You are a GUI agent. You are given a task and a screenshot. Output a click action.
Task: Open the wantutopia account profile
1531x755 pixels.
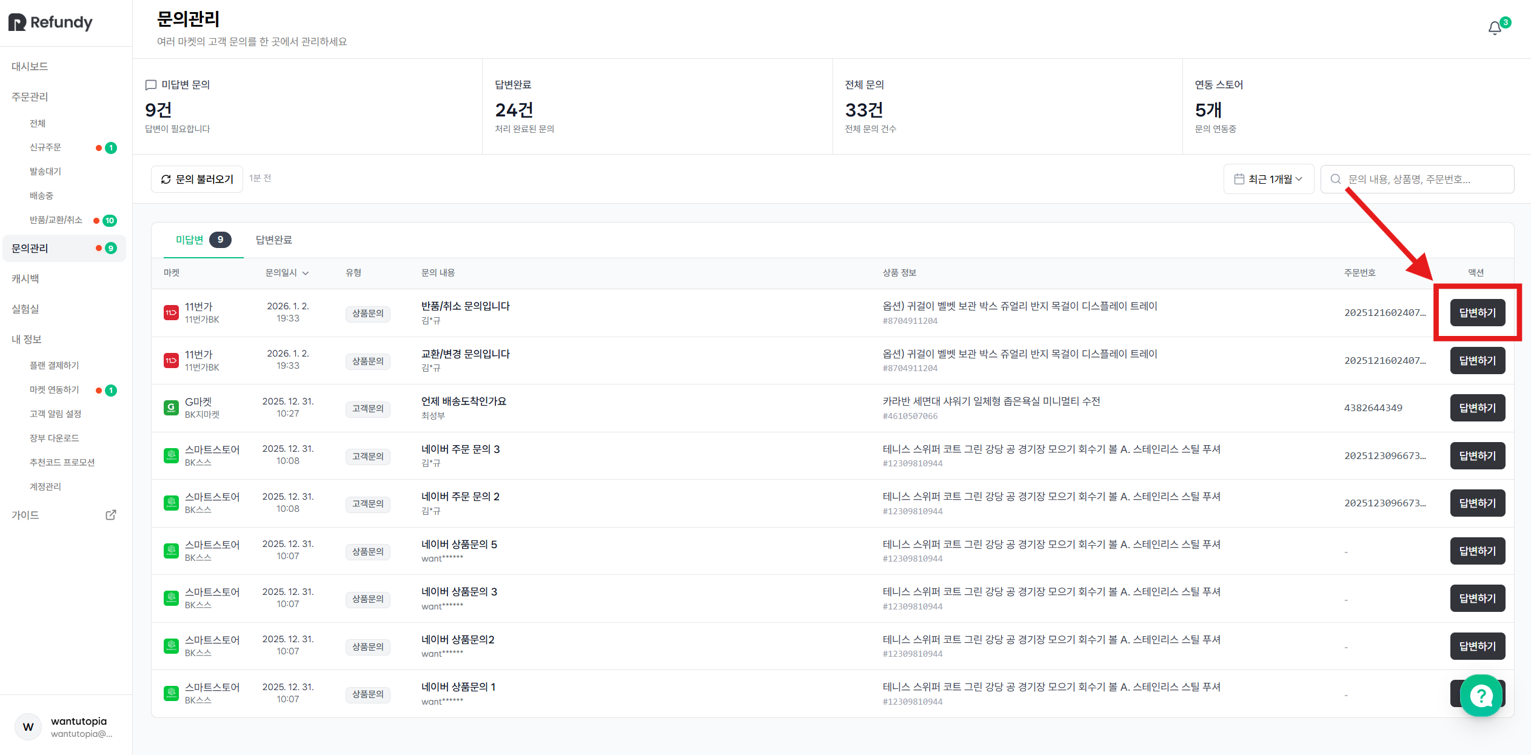pyautogui.click(x=65, y=726)
